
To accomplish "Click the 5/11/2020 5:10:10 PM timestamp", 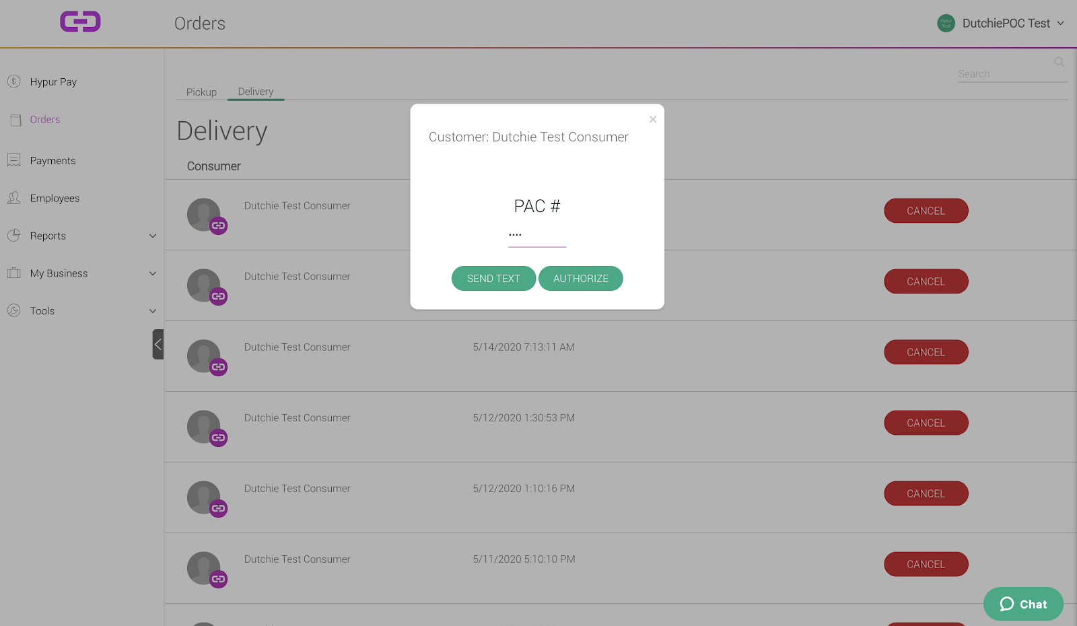I will point(524,559).
